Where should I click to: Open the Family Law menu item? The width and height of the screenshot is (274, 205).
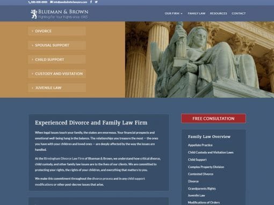pos(197,13)
